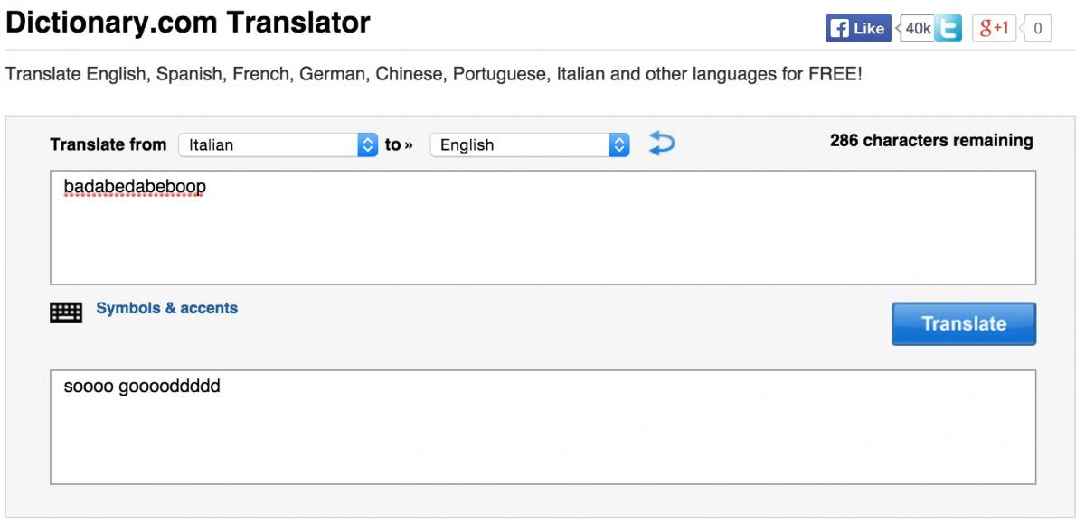The height and width of the screenshot is (522, 1085).
Task: Click the arrow stepper on the Italian selector
Action: coord(368,144)
